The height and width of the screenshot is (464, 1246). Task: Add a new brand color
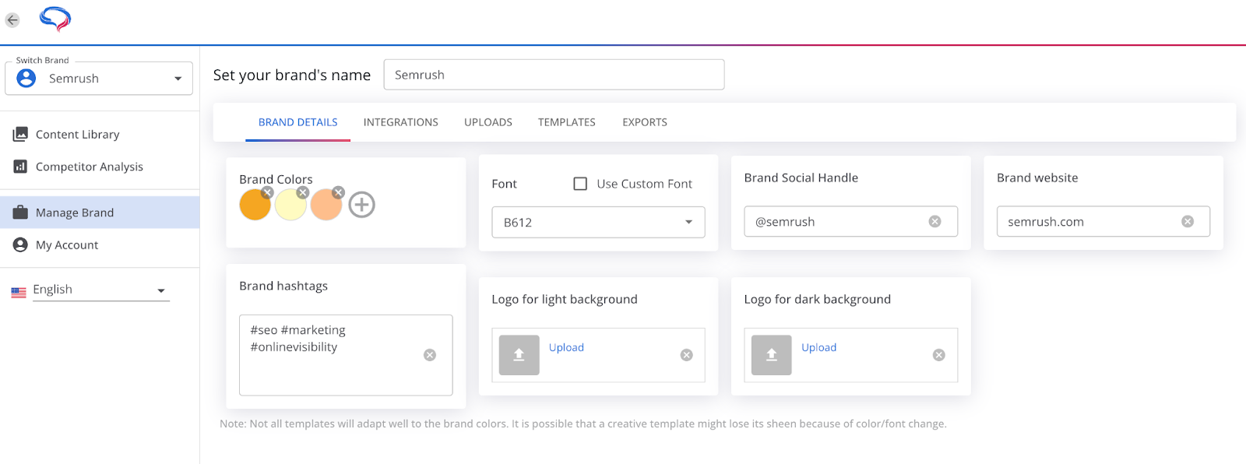[361, 205]
